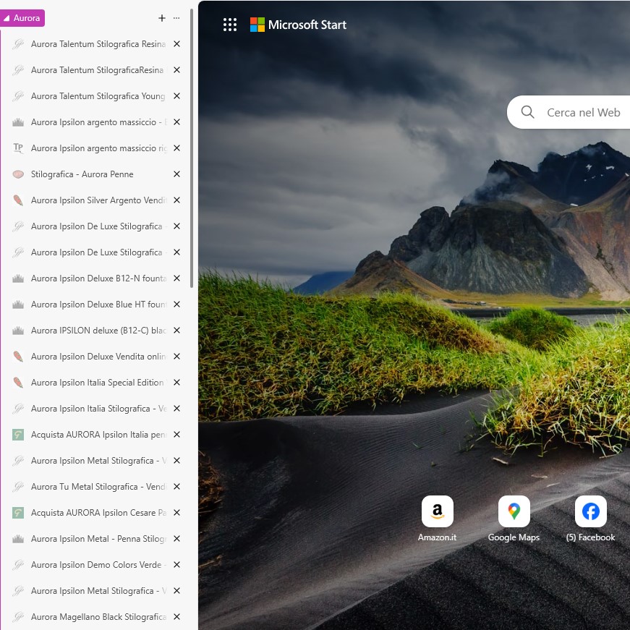Add a new tab to the group
The width and height of the screenshot is (630, 630).
coord(161,18)
